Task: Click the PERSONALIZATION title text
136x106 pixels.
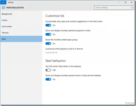Action: click(15, 8)
